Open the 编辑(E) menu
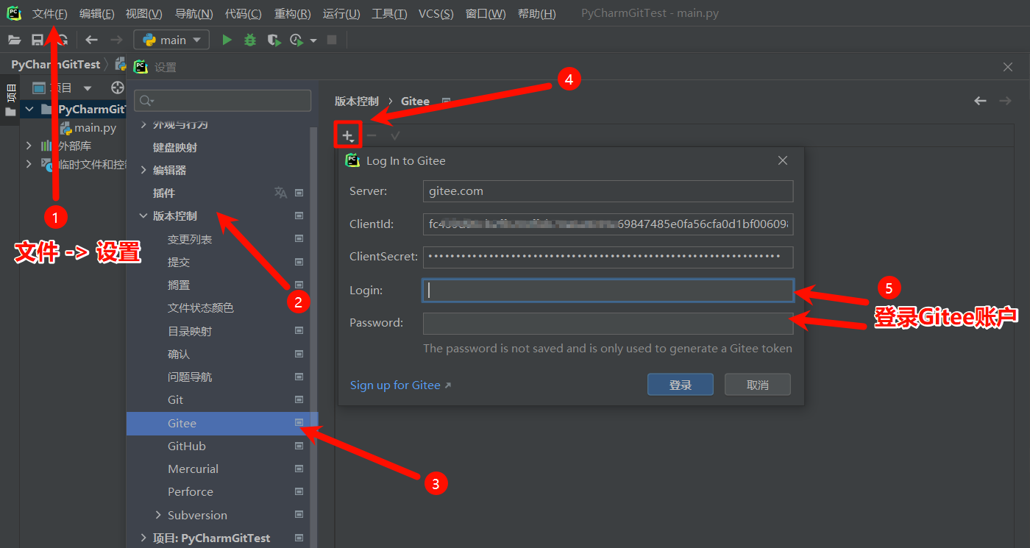 tap(97, 14)
